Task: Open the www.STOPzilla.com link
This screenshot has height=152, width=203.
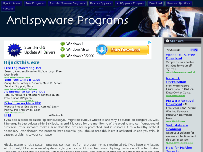Action: (x=176, y=122)
